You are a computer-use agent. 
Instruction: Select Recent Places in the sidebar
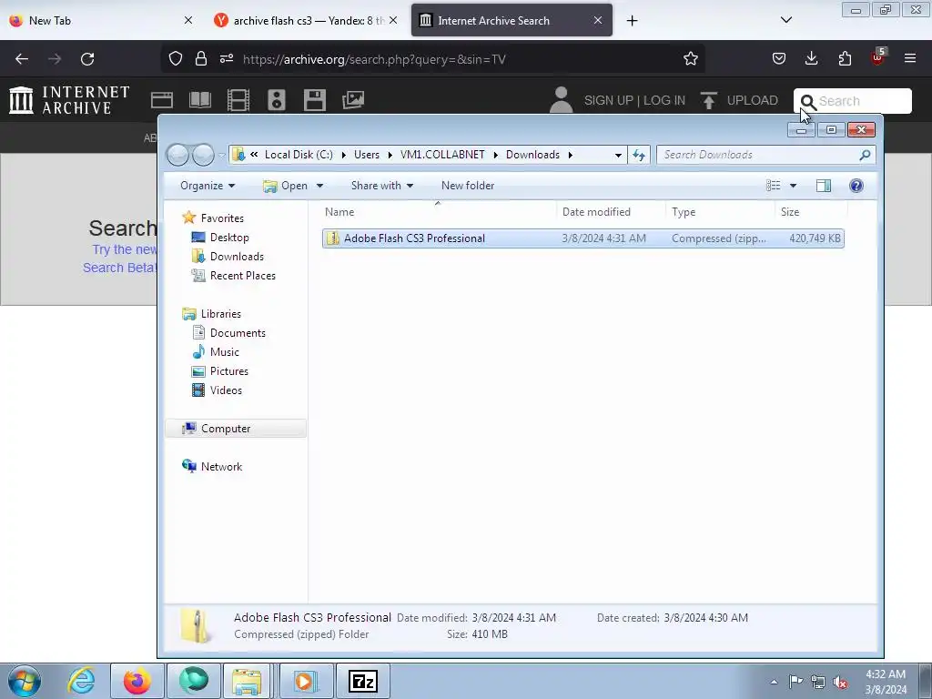pos(242,276)
